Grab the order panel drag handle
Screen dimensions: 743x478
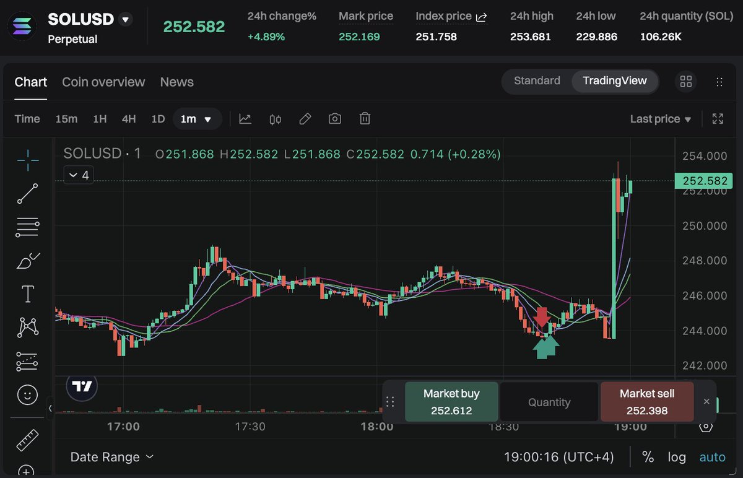[x=390, y=402]
